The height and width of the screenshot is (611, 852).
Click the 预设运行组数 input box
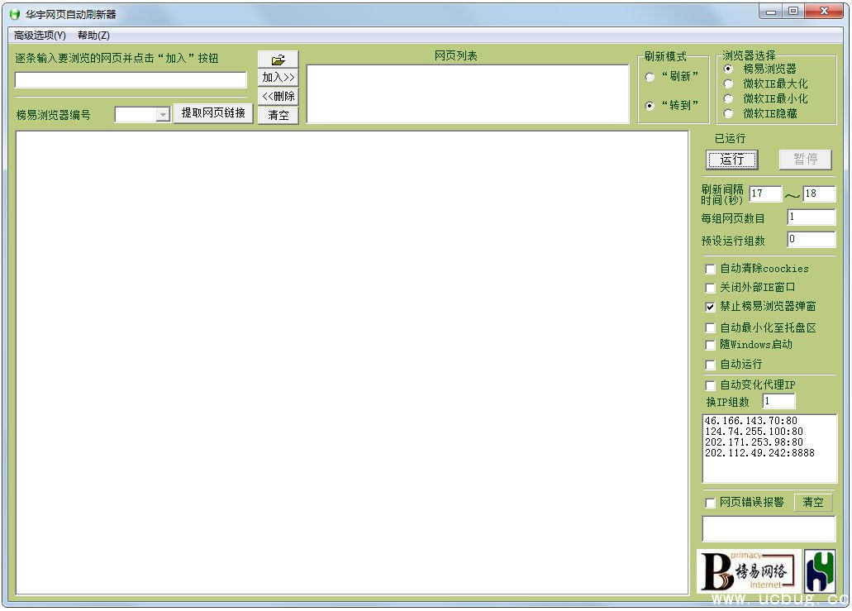click(x=811, y=240)
